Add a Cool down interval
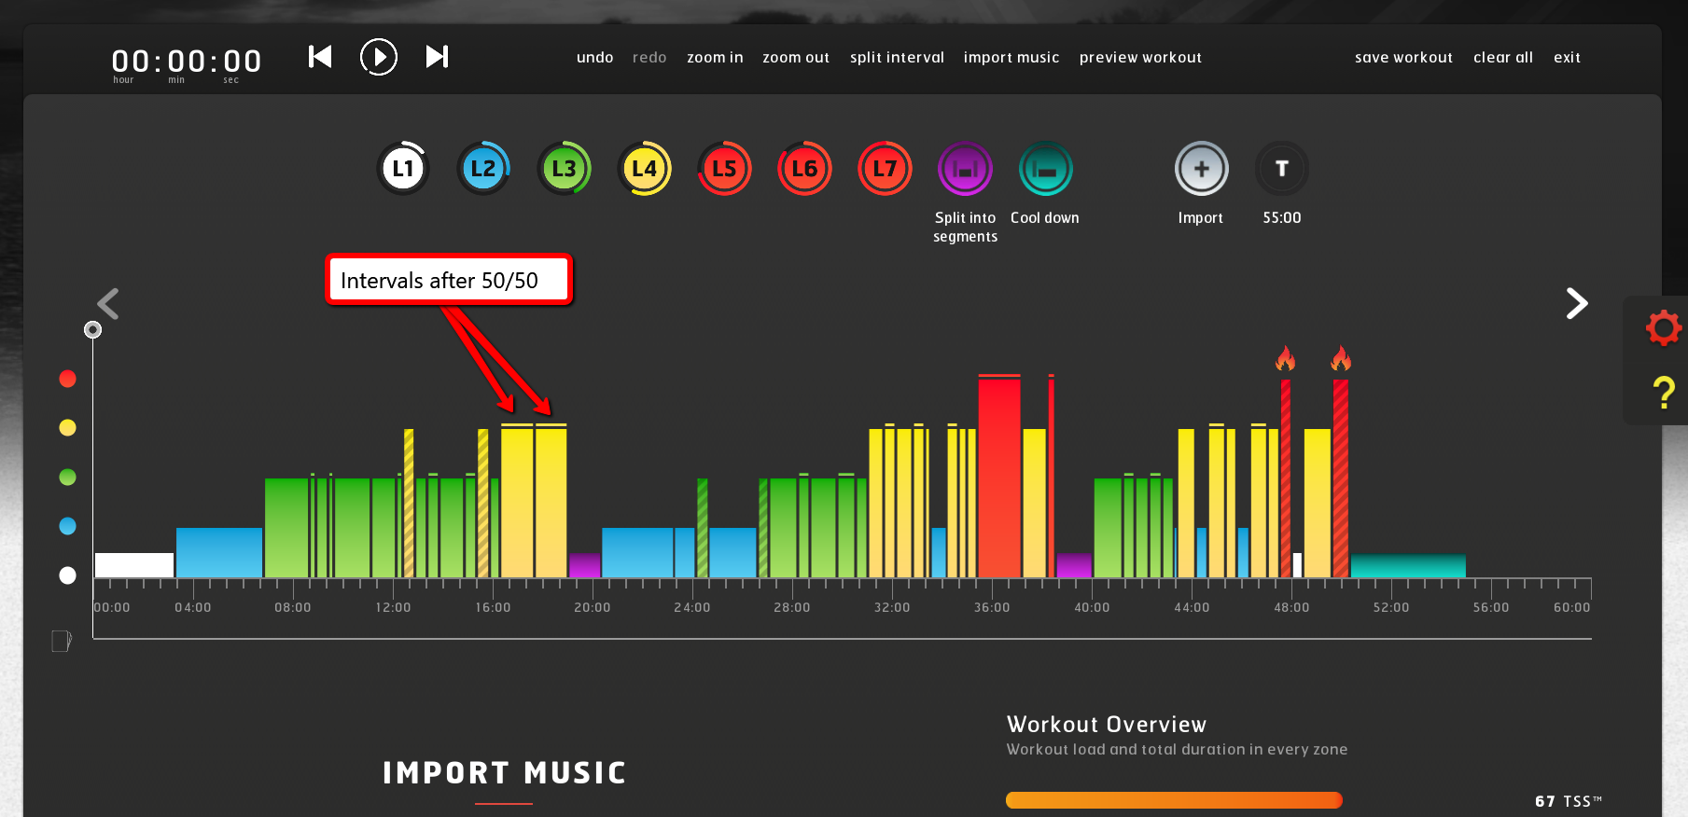This screenshot has height=817, width=1688. tap(1045, 169)
